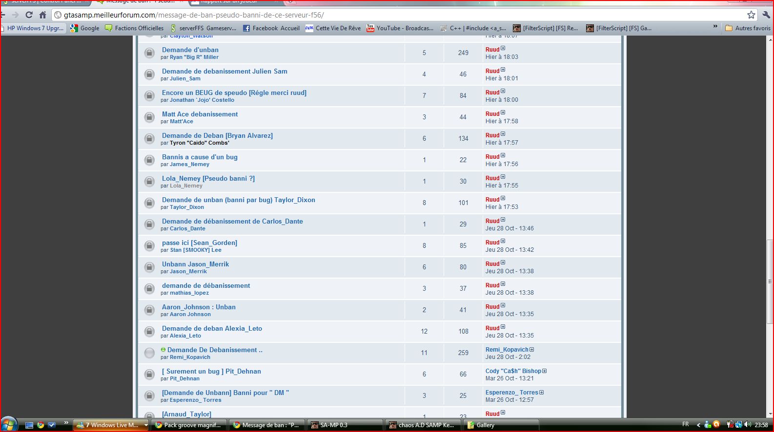Viewport: 774px width, 432px height.
Task: Open topic Aaron_Johnson : Unban
Action: tap(199, 307)
